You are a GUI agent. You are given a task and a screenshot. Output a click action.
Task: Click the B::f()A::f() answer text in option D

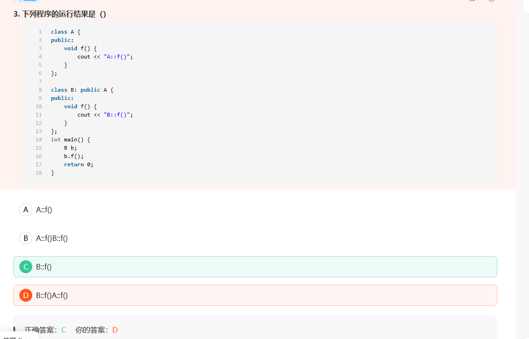pyautogui.click(x=52, y=295)
